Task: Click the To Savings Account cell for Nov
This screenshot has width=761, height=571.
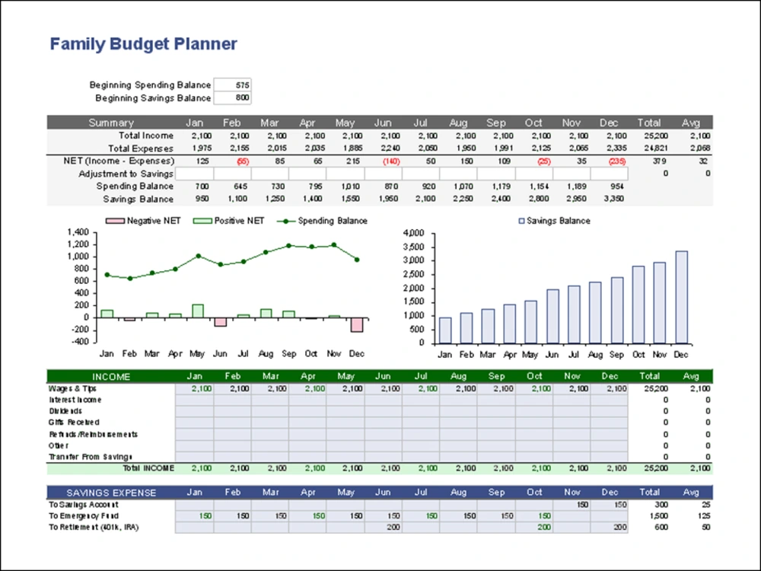Action: [x=572, y=505]
